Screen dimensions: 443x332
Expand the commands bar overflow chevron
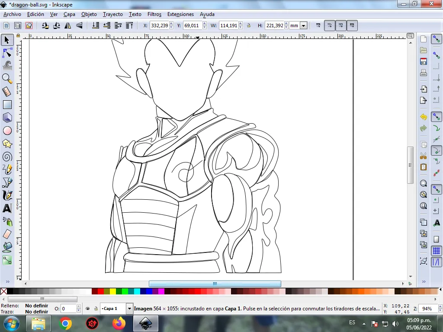pos(424,281)
